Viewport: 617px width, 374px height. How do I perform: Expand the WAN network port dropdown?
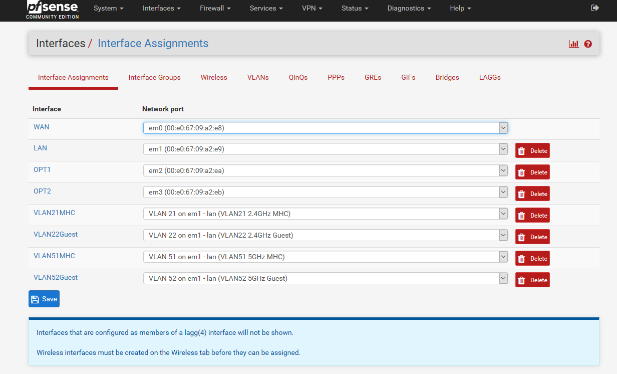tap(326, 128)
